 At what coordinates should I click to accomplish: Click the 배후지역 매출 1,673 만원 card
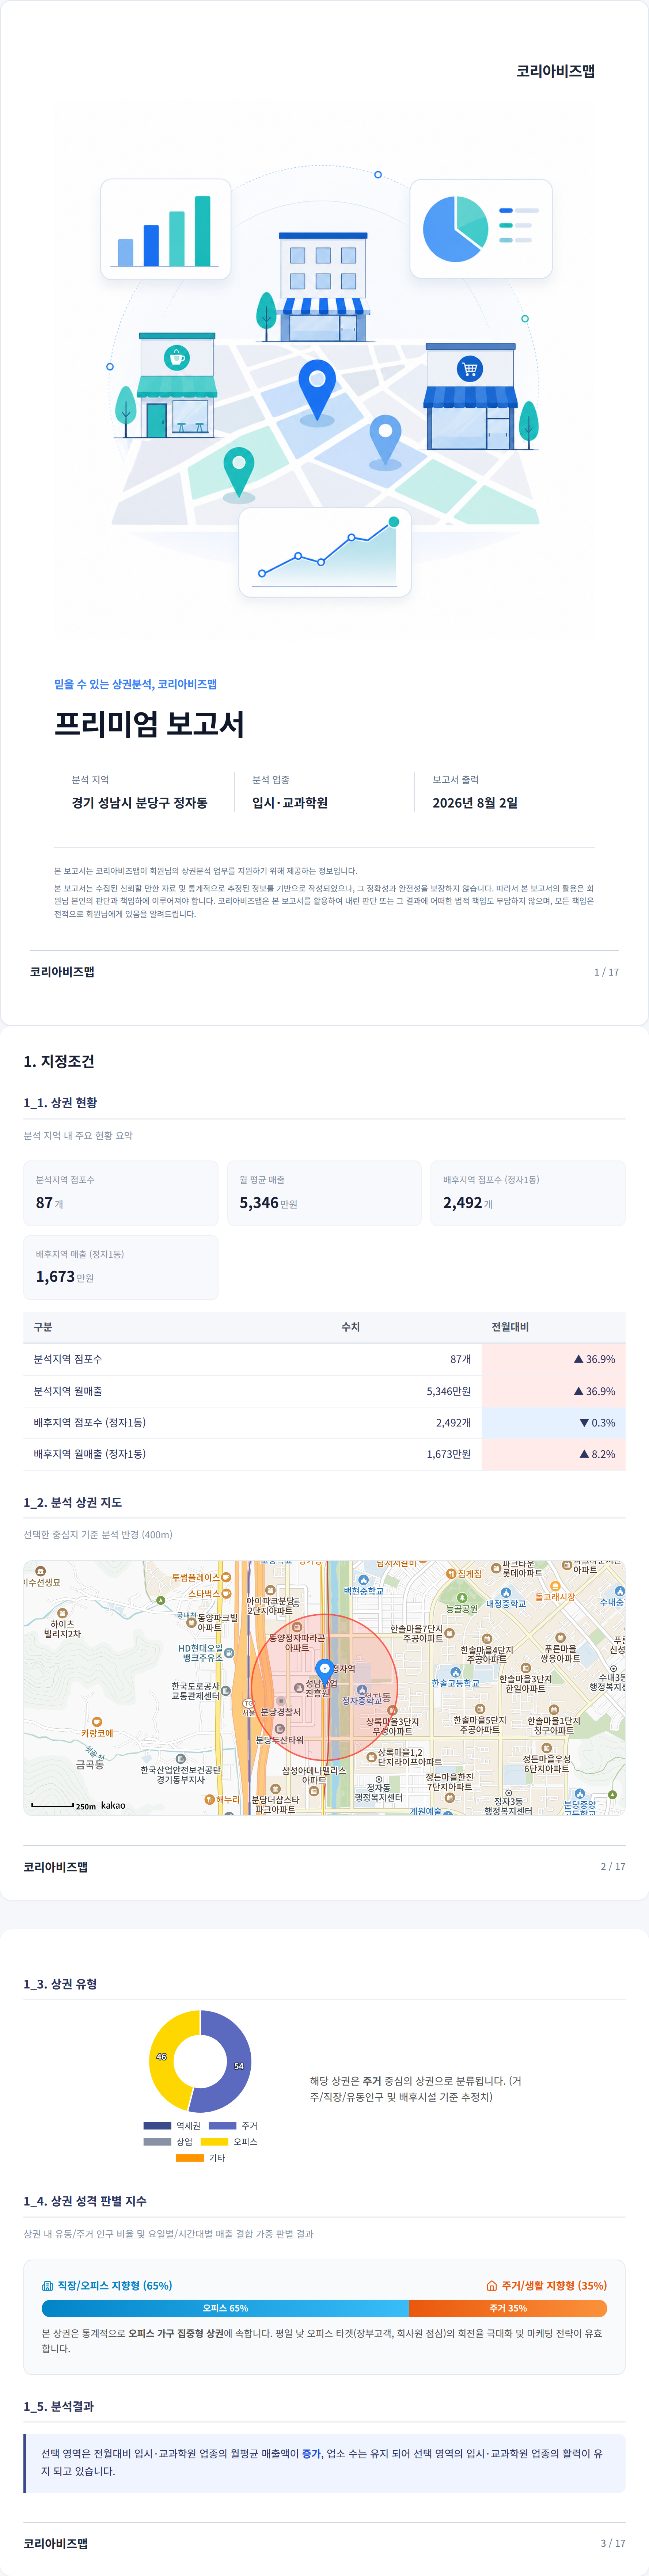[121, 1267]
